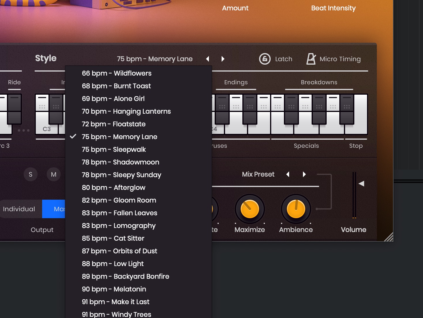Select 75 bpm - Sleepwalk from the style list
The height and width of the screenshot is (318, 423).
114,149
